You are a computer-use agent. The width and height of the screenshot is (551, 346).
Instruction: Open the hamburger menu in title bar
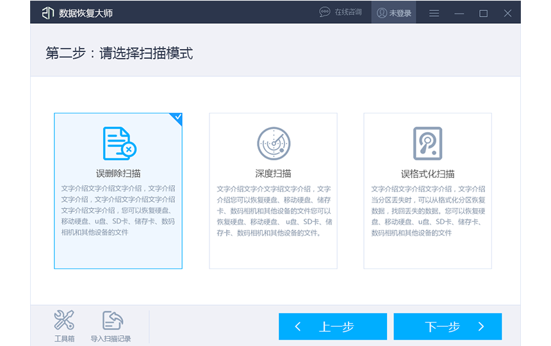[434, 13]
